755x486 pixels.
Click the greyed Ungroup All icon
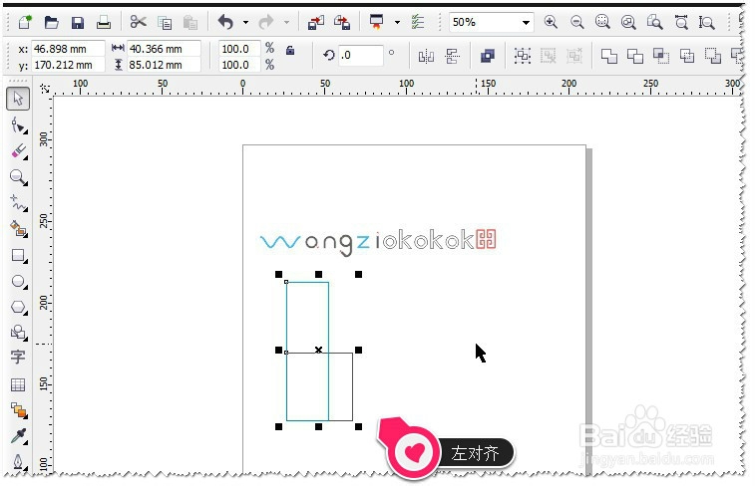coord(573,56)
